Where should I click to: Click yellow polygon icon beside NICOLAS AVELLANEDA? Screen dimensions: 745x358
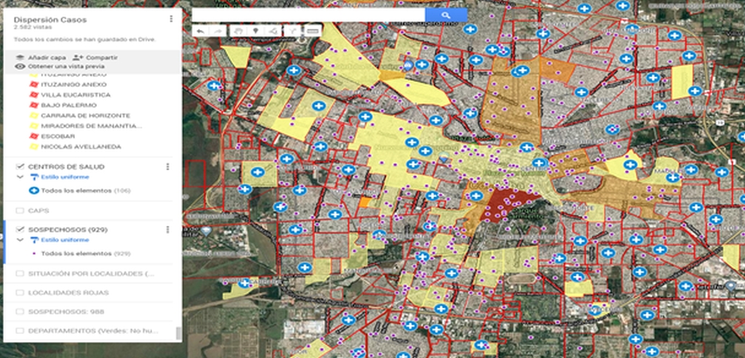point(33,147)
